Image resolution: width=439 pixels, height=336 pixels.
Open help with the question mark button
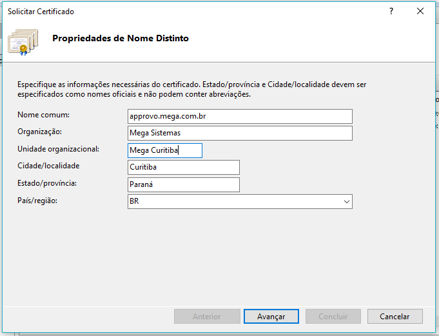391,11
